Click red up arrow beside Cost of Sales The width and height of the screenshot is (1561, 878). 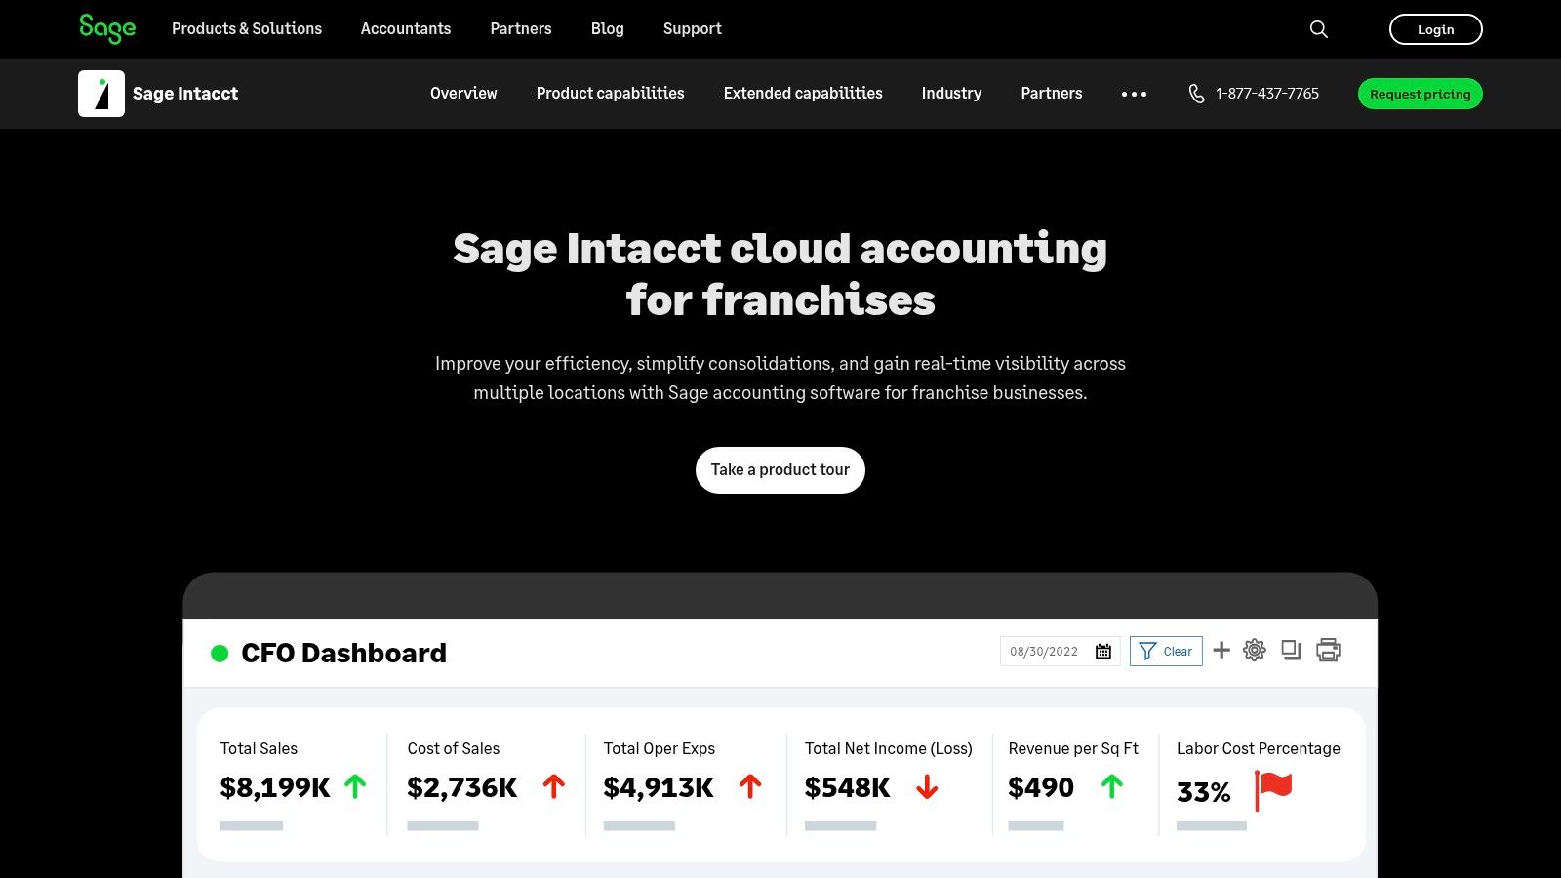(554, 786)
